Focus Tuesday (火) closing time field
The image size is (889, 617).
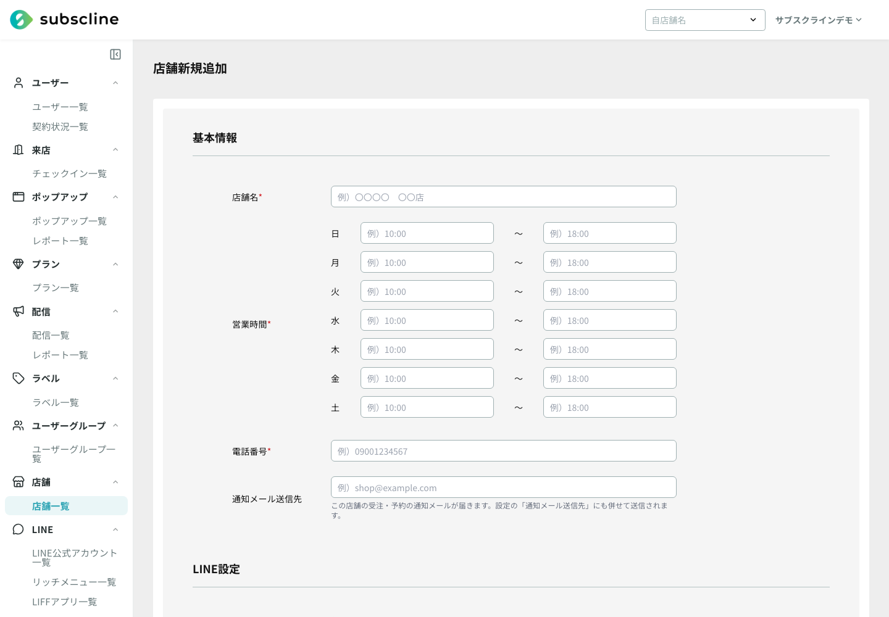tap(610, 291)
